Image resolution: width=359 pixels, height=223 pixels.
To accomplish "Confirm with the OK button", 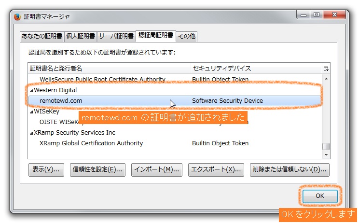I will pyautogui.click(x=320, y=196).
